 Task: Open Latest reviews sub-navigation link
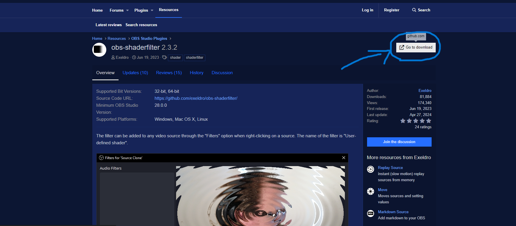click(109, 25)
